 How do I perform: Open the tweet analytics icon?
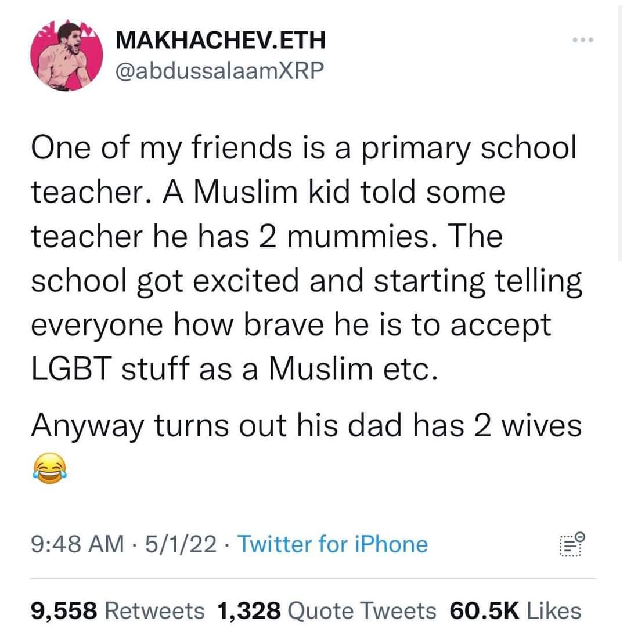coord(572,545)
